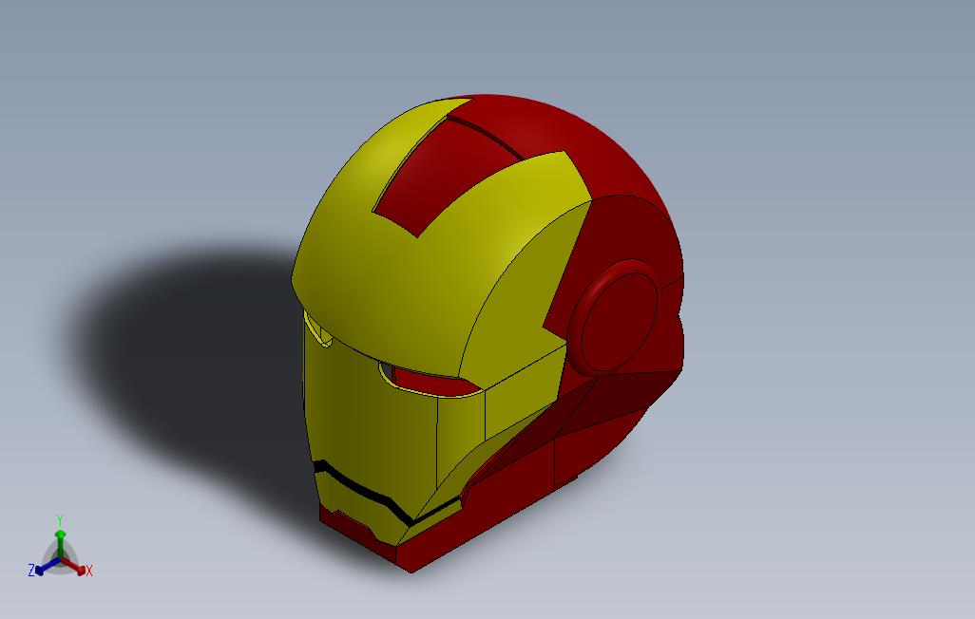Click the blue Z axis of the triad
Image resolution: width=975 pixels, height=619 pixels.
tap(48, 567)
